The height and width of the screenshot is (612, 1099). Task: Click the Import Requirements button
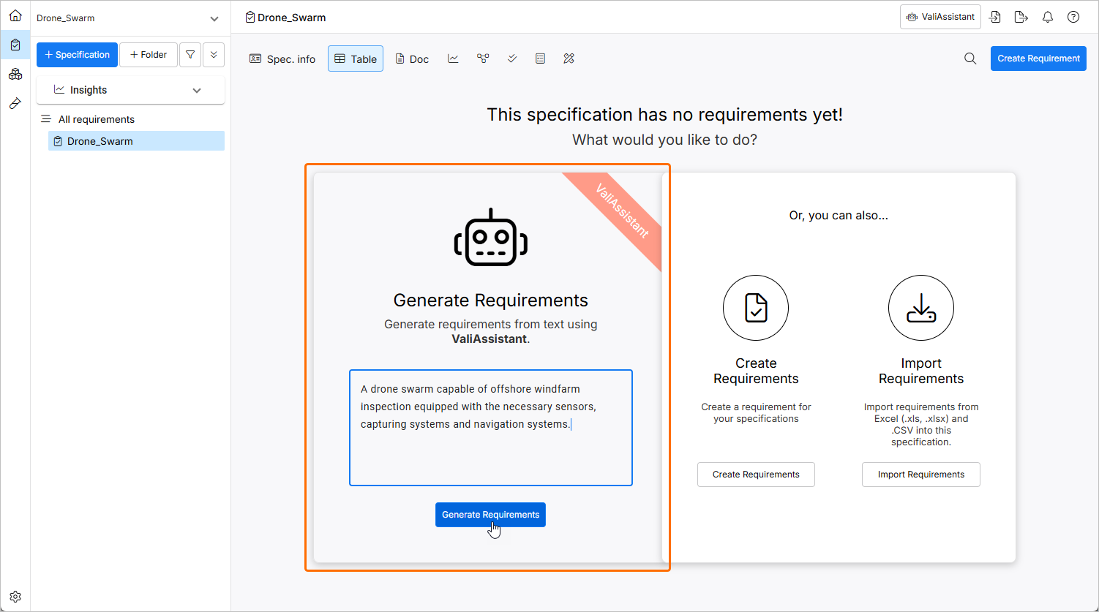(x=920, y=475)
